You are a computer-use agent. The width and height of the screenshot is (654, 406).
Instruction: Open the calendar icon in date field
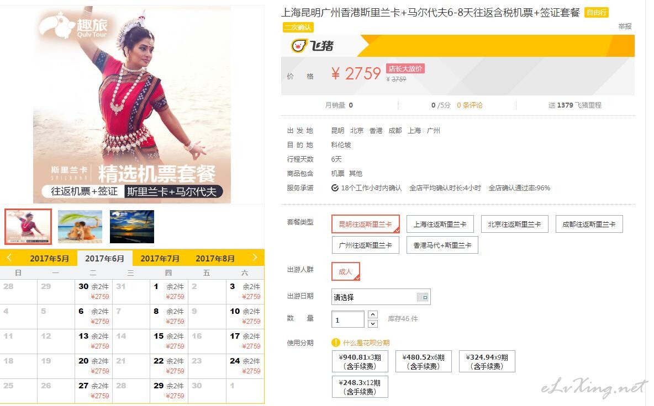[x=423, y=297]
